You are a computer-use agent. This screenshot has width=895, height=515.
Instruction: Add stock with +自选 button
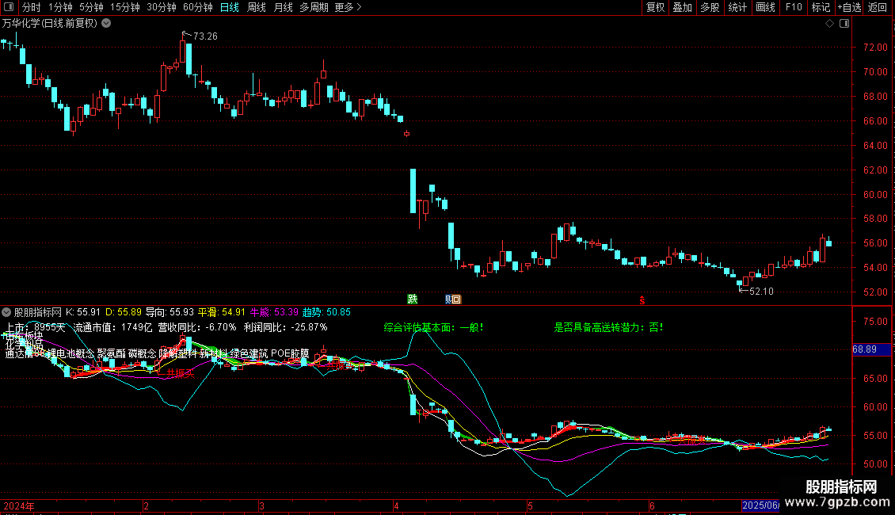(848, 7)
